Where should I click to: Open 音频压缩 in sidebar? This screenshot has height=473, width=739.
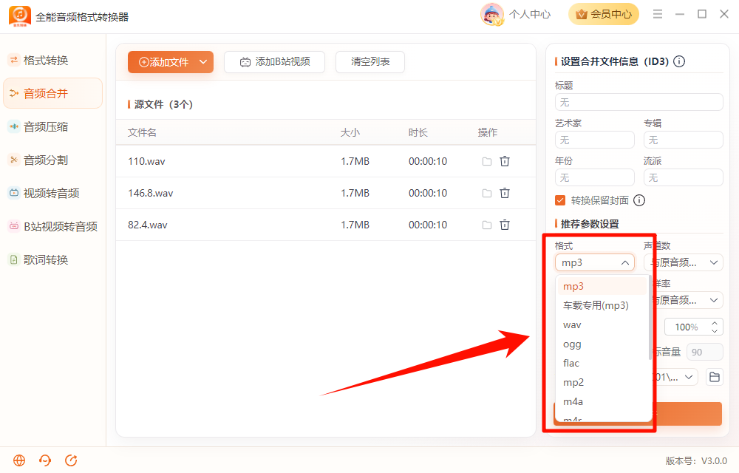(x=52, y=126)
